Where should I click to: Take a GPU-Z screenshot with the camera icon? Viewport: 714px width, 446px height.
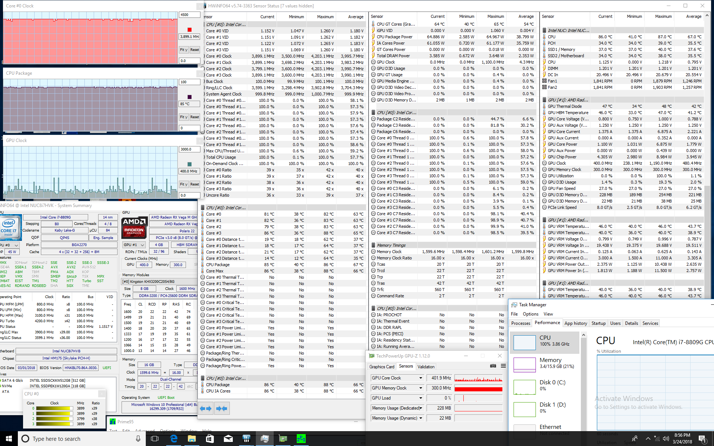[x=493, y=366]
